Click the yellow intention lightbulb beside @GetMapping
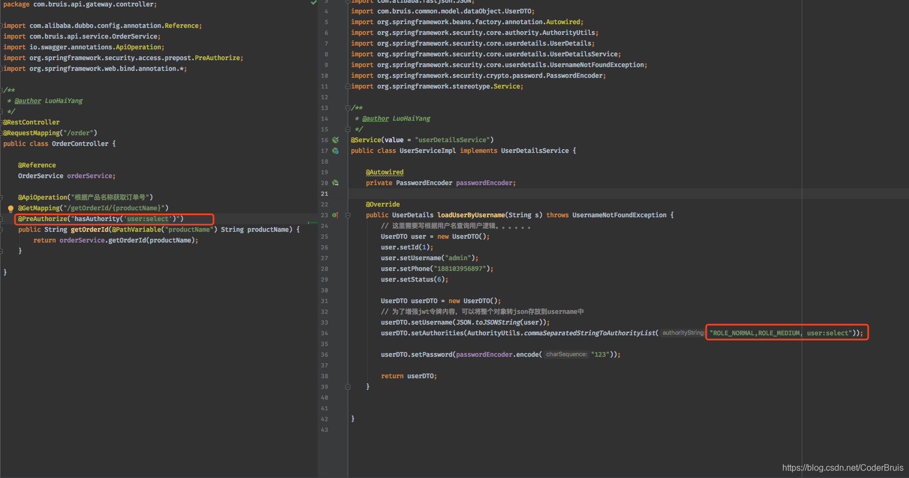The width and height of the screenshot is (909, 478). coord(10,209)
